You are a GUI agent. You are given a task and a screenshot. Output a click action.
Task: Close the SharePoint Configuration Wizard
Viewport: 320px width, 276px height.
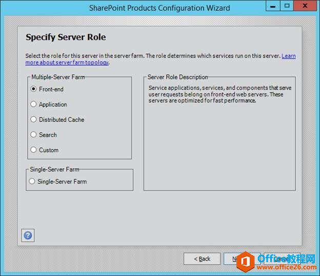coord(306,6)
